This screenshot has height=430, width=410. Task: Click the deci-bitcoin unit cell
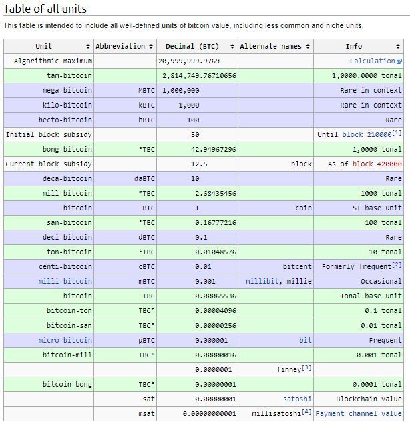49,237
